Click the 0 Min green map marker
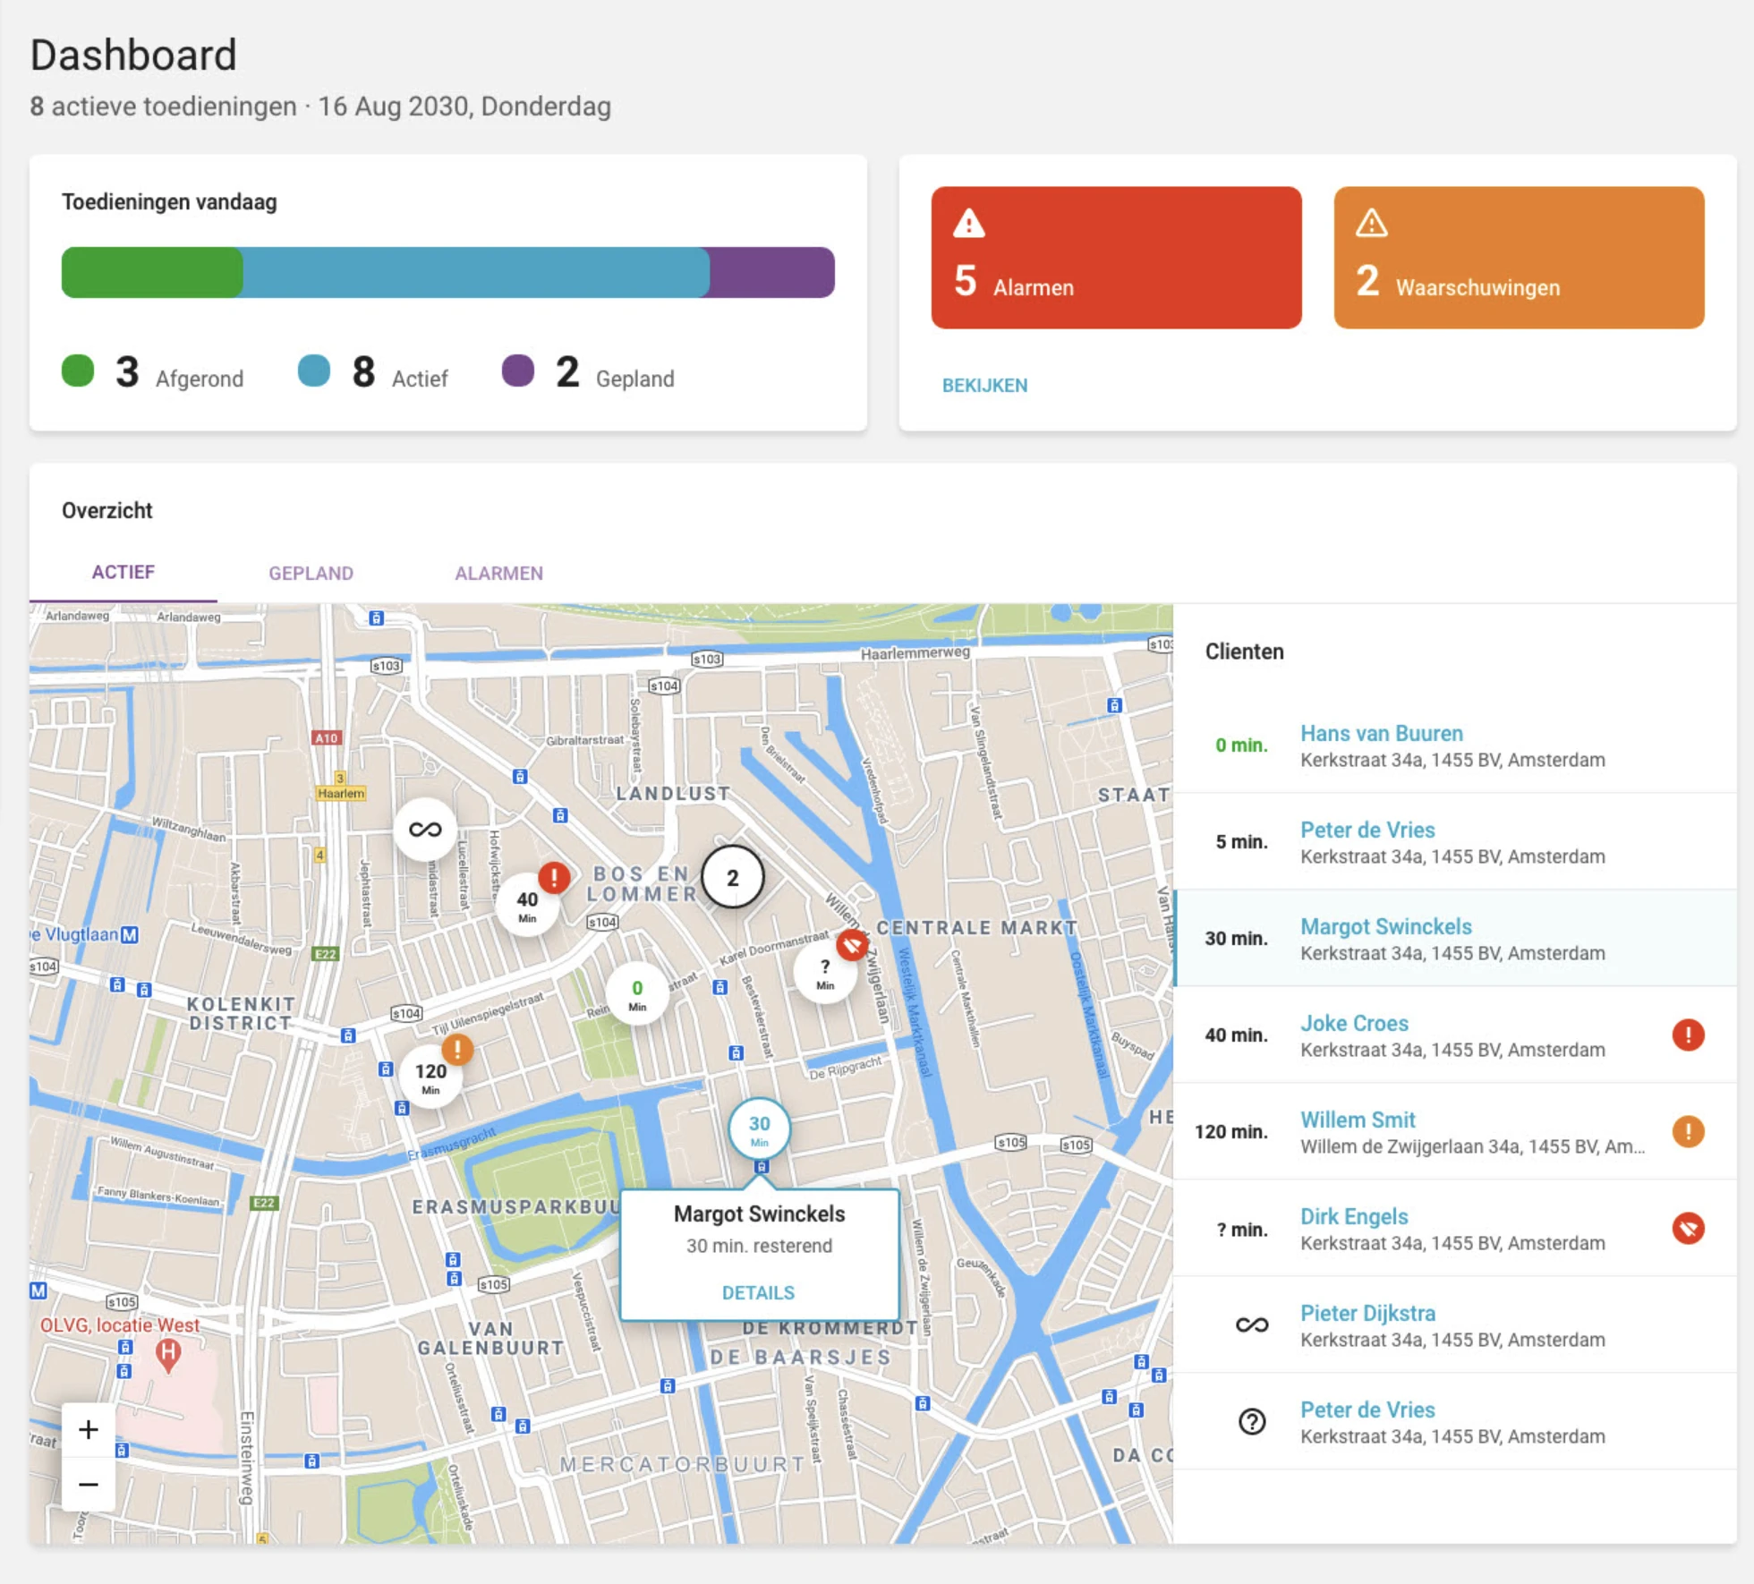Screen dimensions: 1754x1584 [x=637, y=994]
